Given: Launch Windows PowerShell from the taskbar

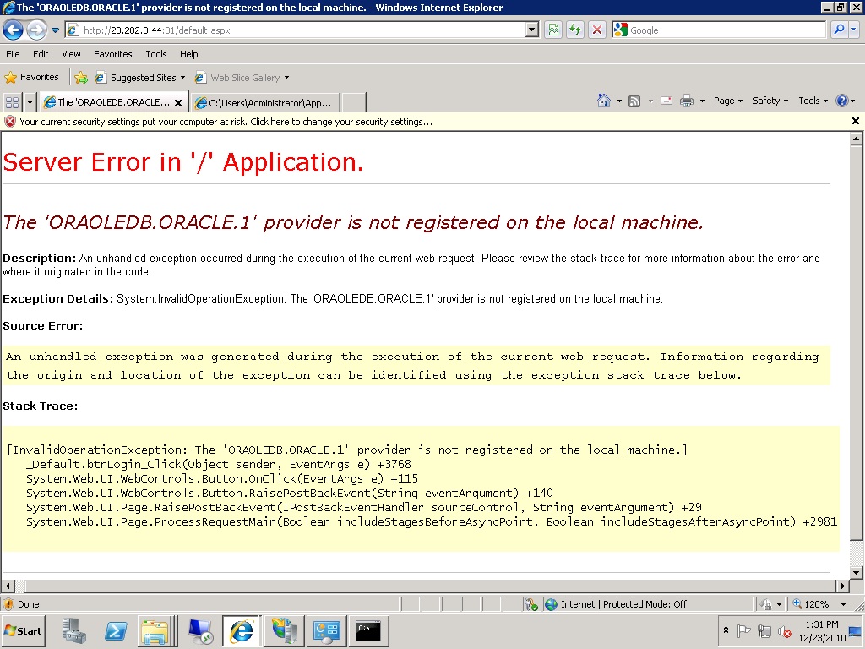Looking at the screenshot, I should [x=116, y=630].
